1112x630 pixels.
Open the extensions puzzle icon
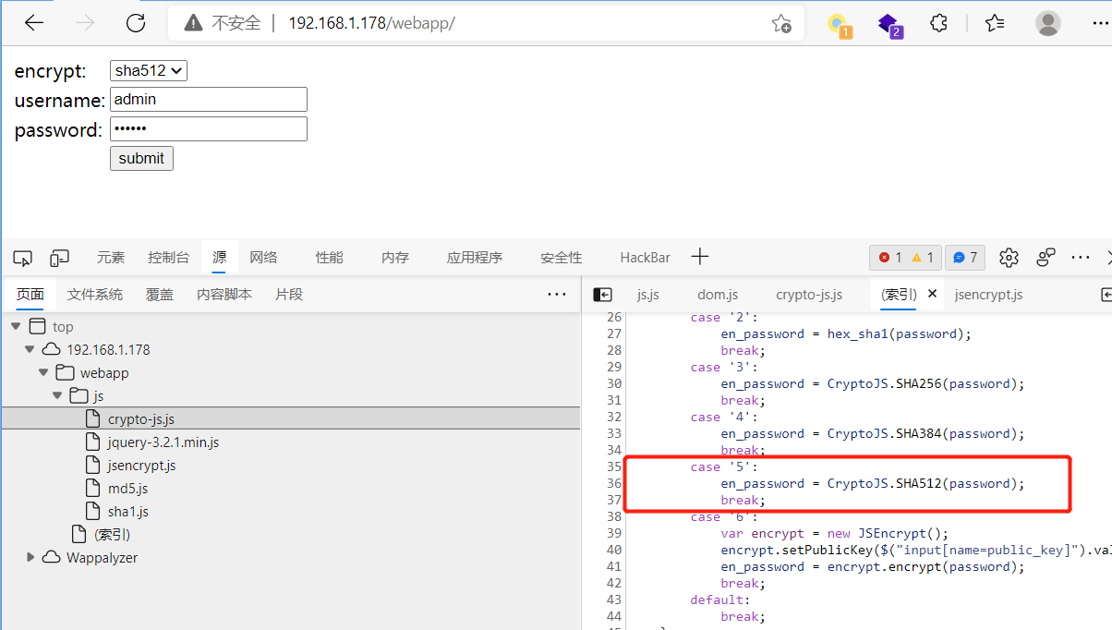tap(939, 23)
